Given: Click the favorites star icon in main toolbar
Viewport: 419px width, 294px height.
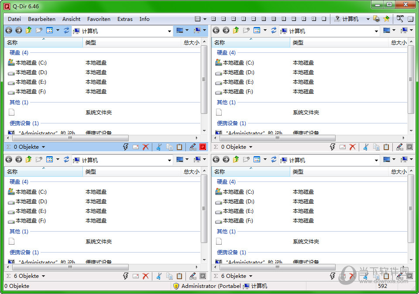Looking at the screenshot, I should tap(386, 19).
